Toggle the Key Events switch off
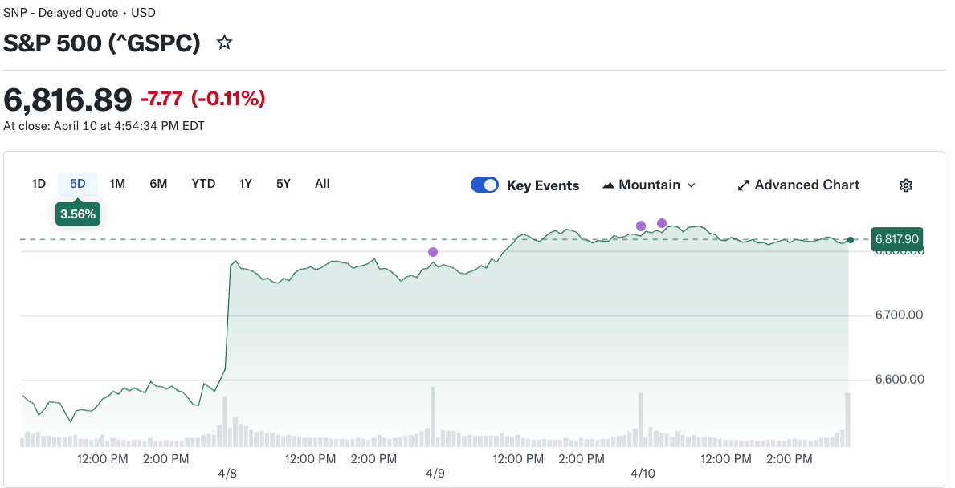This screenshot has height=488, width=955. pos(484,185)
